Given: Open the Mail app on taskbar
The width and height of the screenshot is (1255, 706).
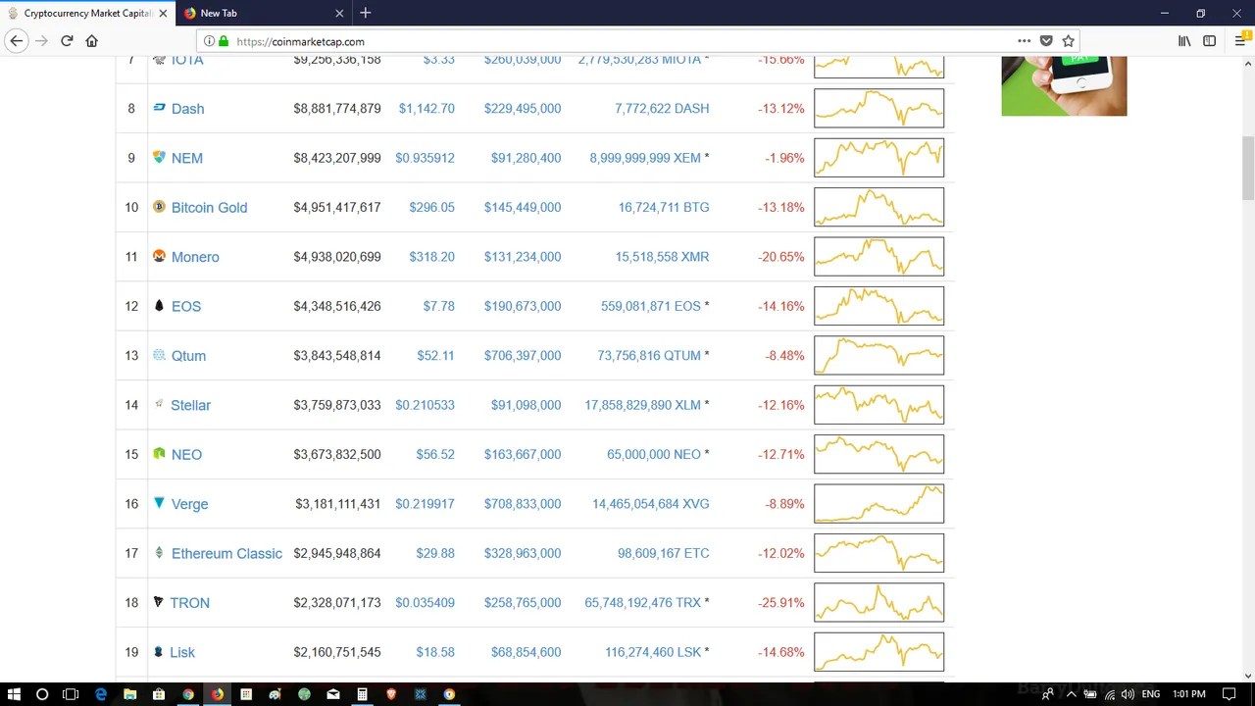Looking at the screenshot, I should [x=333, y=694].
